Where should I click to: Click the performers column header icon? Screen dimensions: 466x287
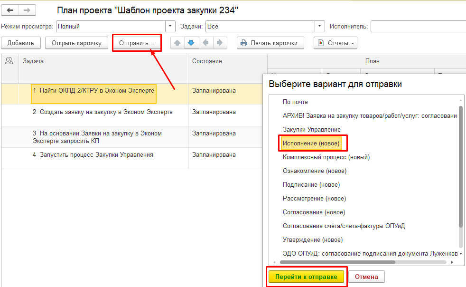[x=9, y=61]
